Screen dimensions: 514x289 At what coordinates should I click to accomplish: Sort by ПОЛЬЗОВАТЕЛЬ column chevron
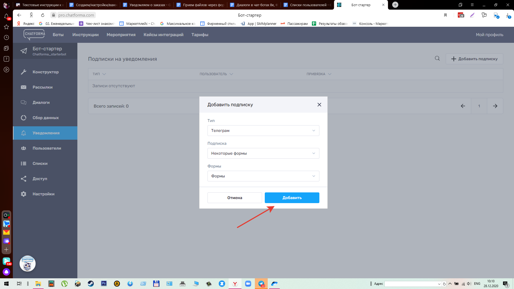coord(231,74)
